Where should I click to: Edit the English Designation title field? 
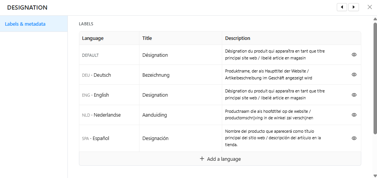tap(180, 95)
